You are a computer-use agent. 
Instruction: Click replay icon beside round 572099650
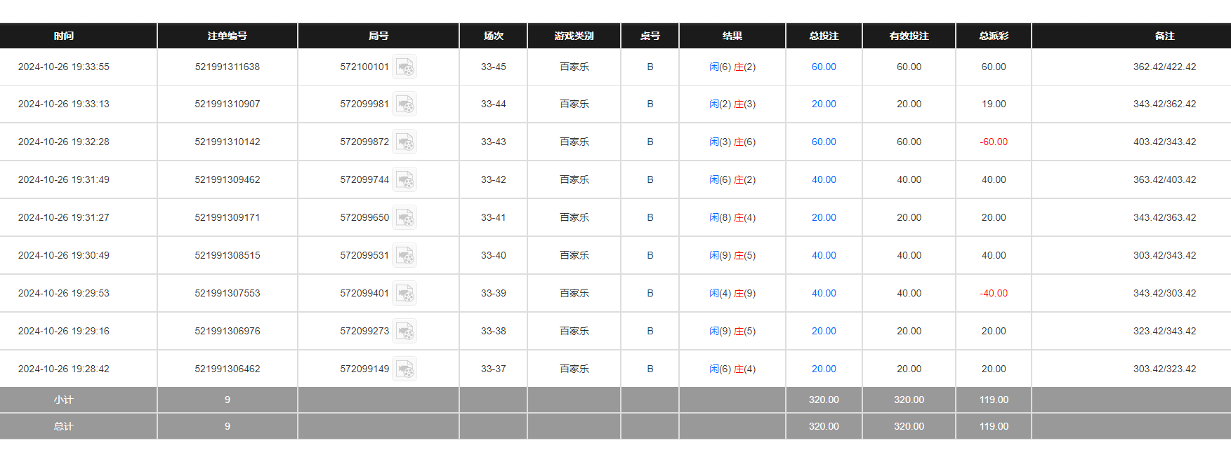point(404,218)
